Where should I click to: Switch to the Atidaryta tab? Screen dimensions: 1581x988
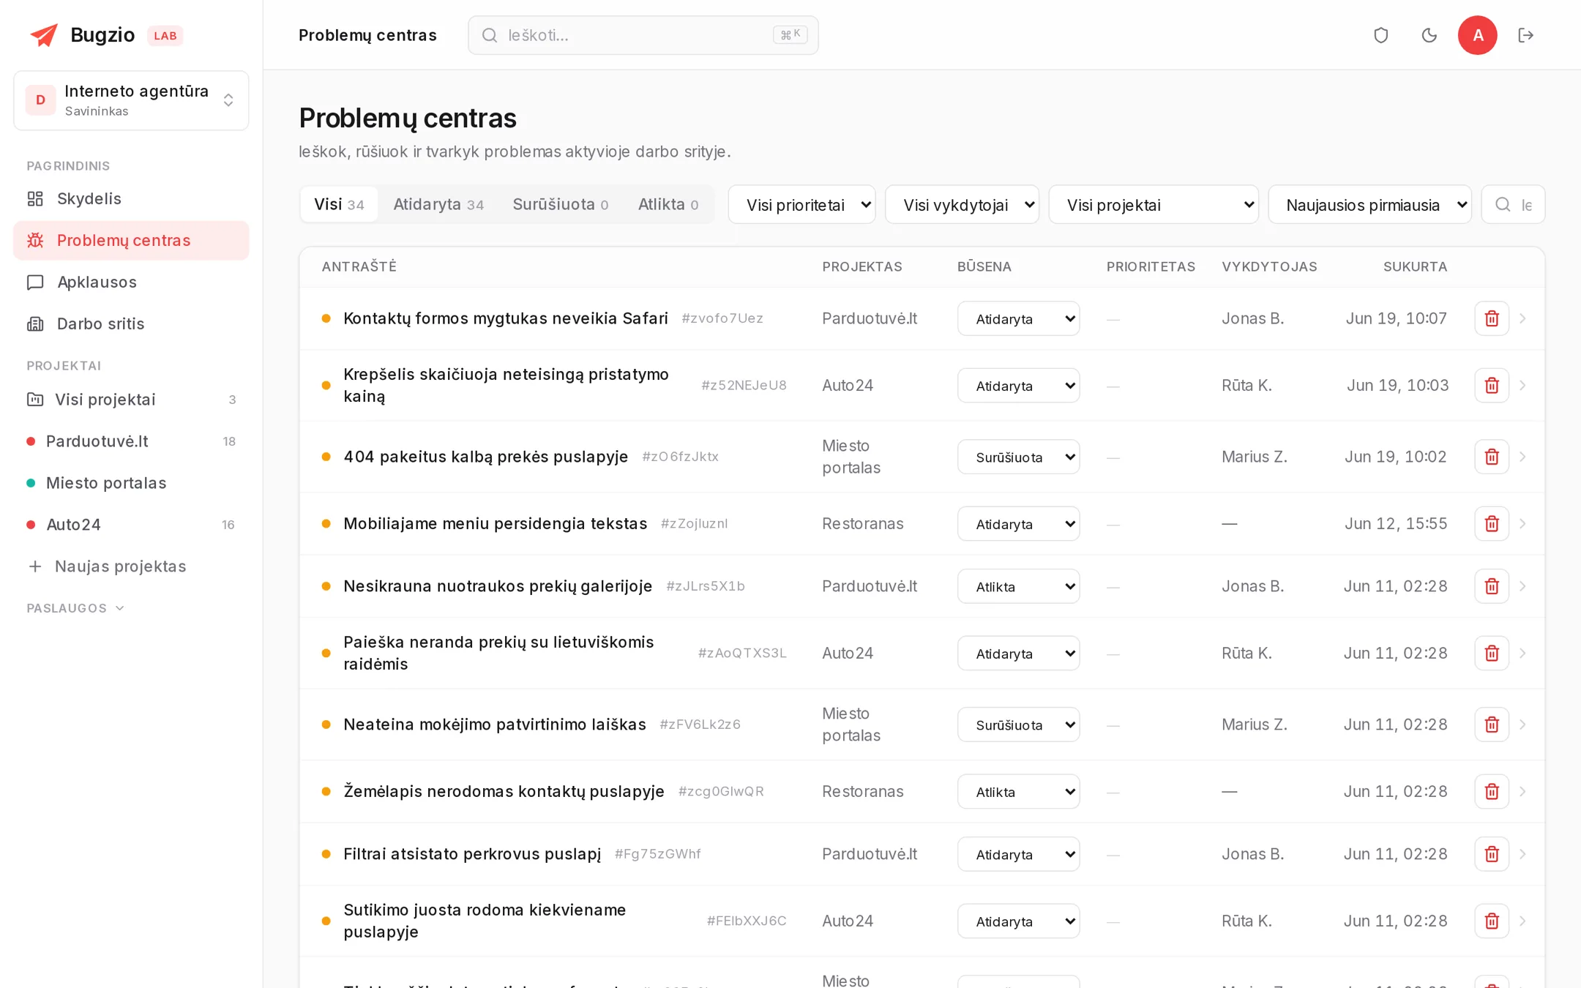[438, 204]
